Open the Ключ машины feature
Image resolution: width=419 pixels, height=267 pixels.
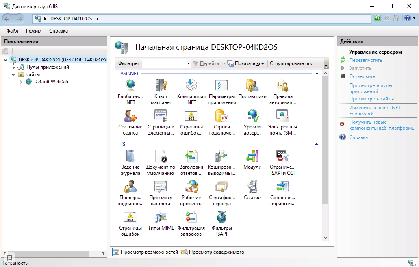pyautogui.click(x=161, y=87)
